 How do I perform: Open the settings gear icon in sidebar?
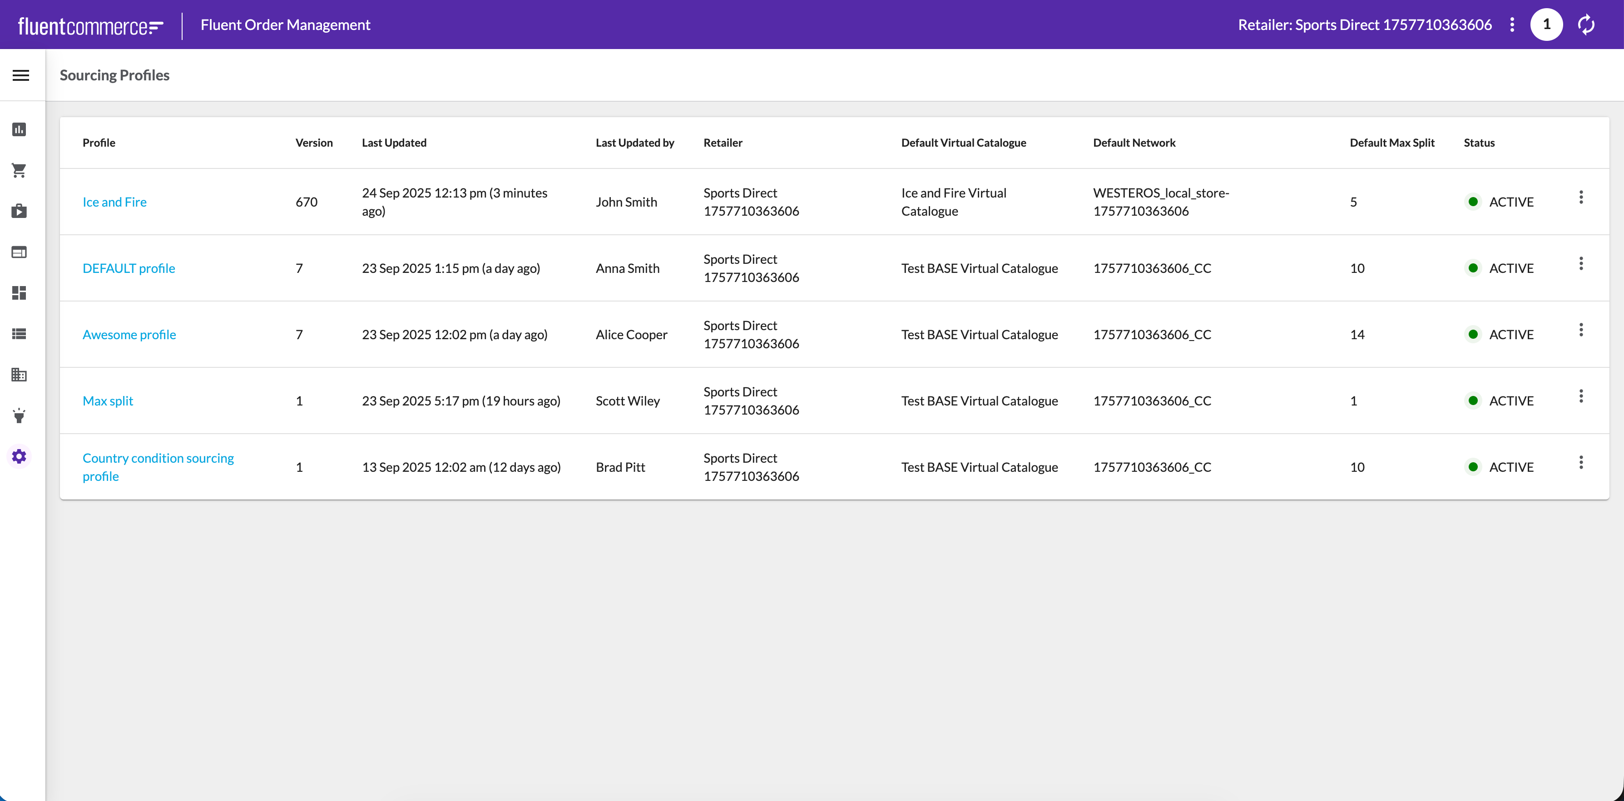(19, 456)
